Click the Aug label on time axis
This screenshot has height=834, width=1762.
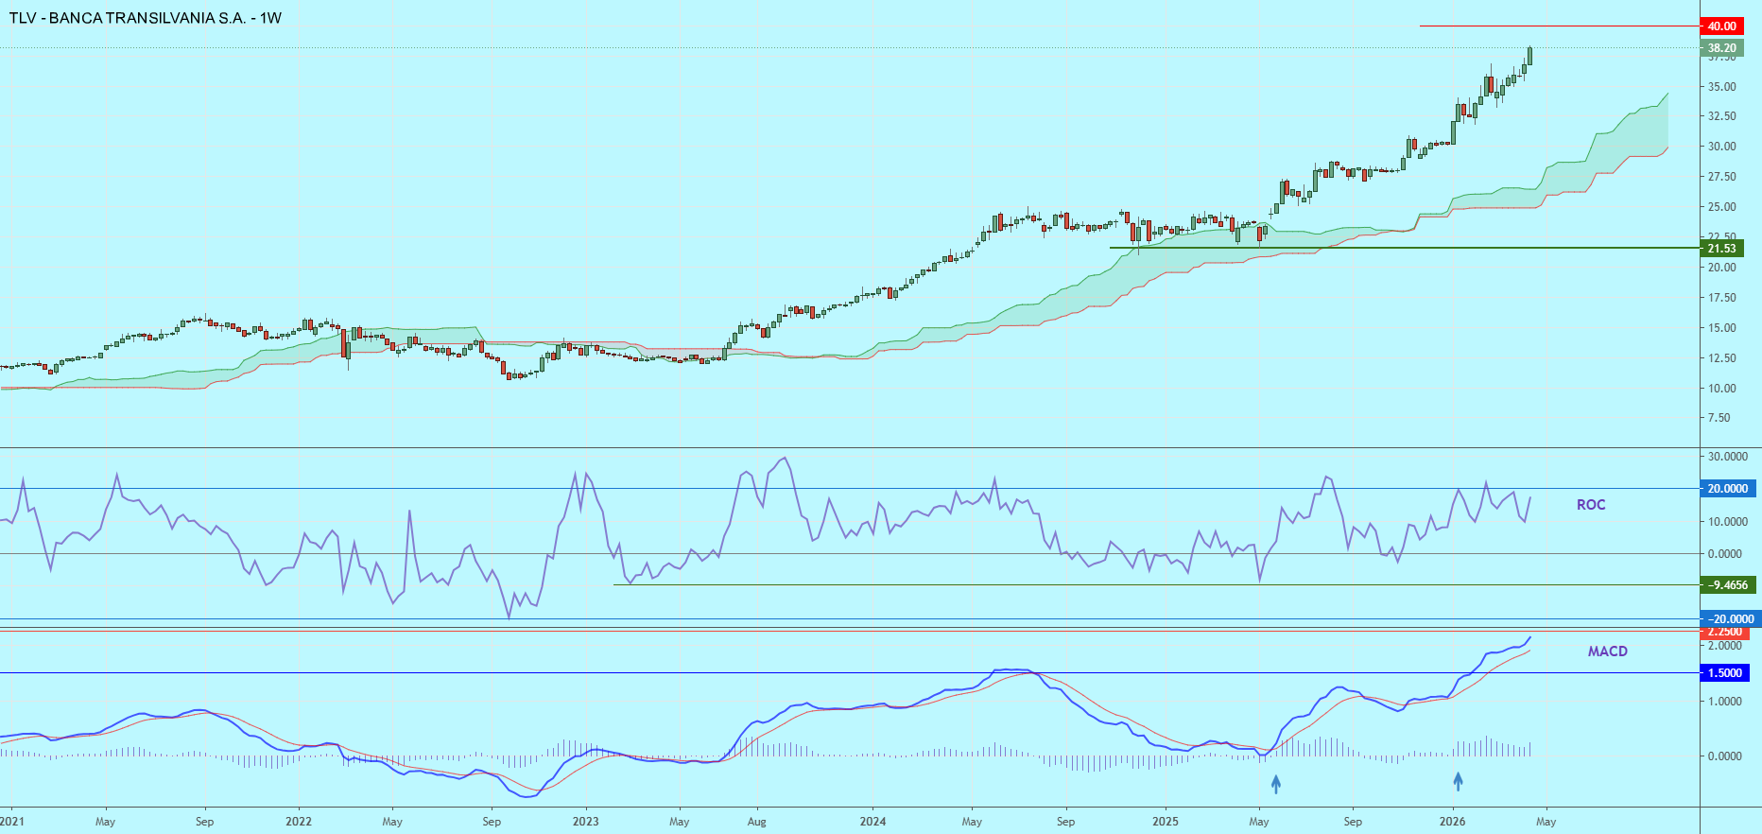click(x=756, y=821)
